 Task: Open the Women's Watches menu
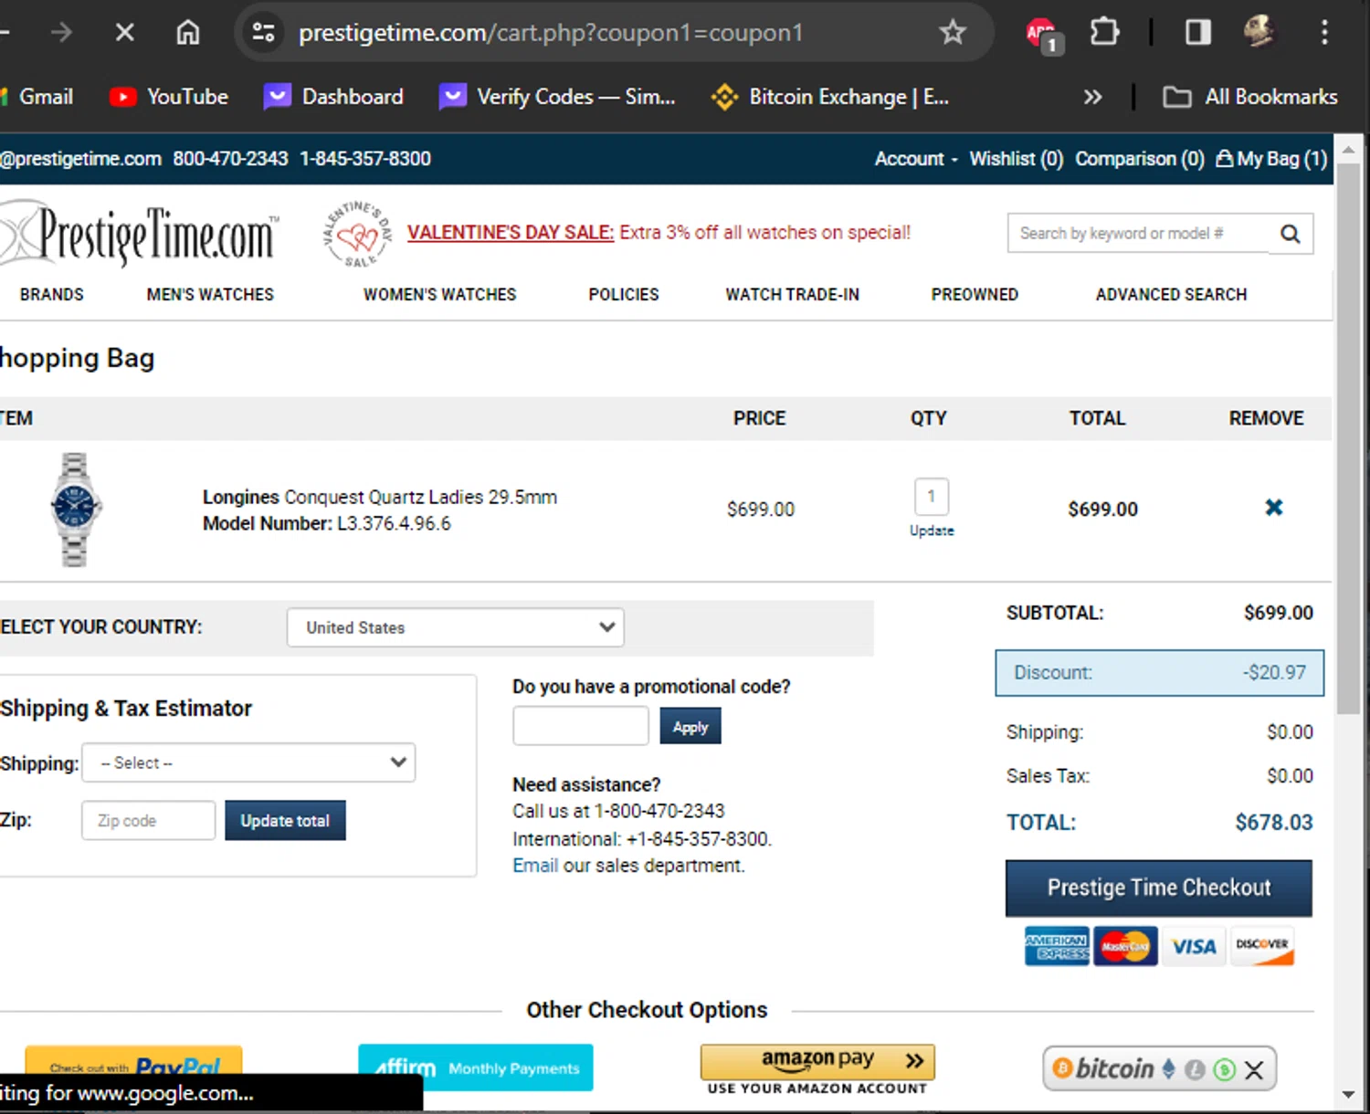pos(439,294)
